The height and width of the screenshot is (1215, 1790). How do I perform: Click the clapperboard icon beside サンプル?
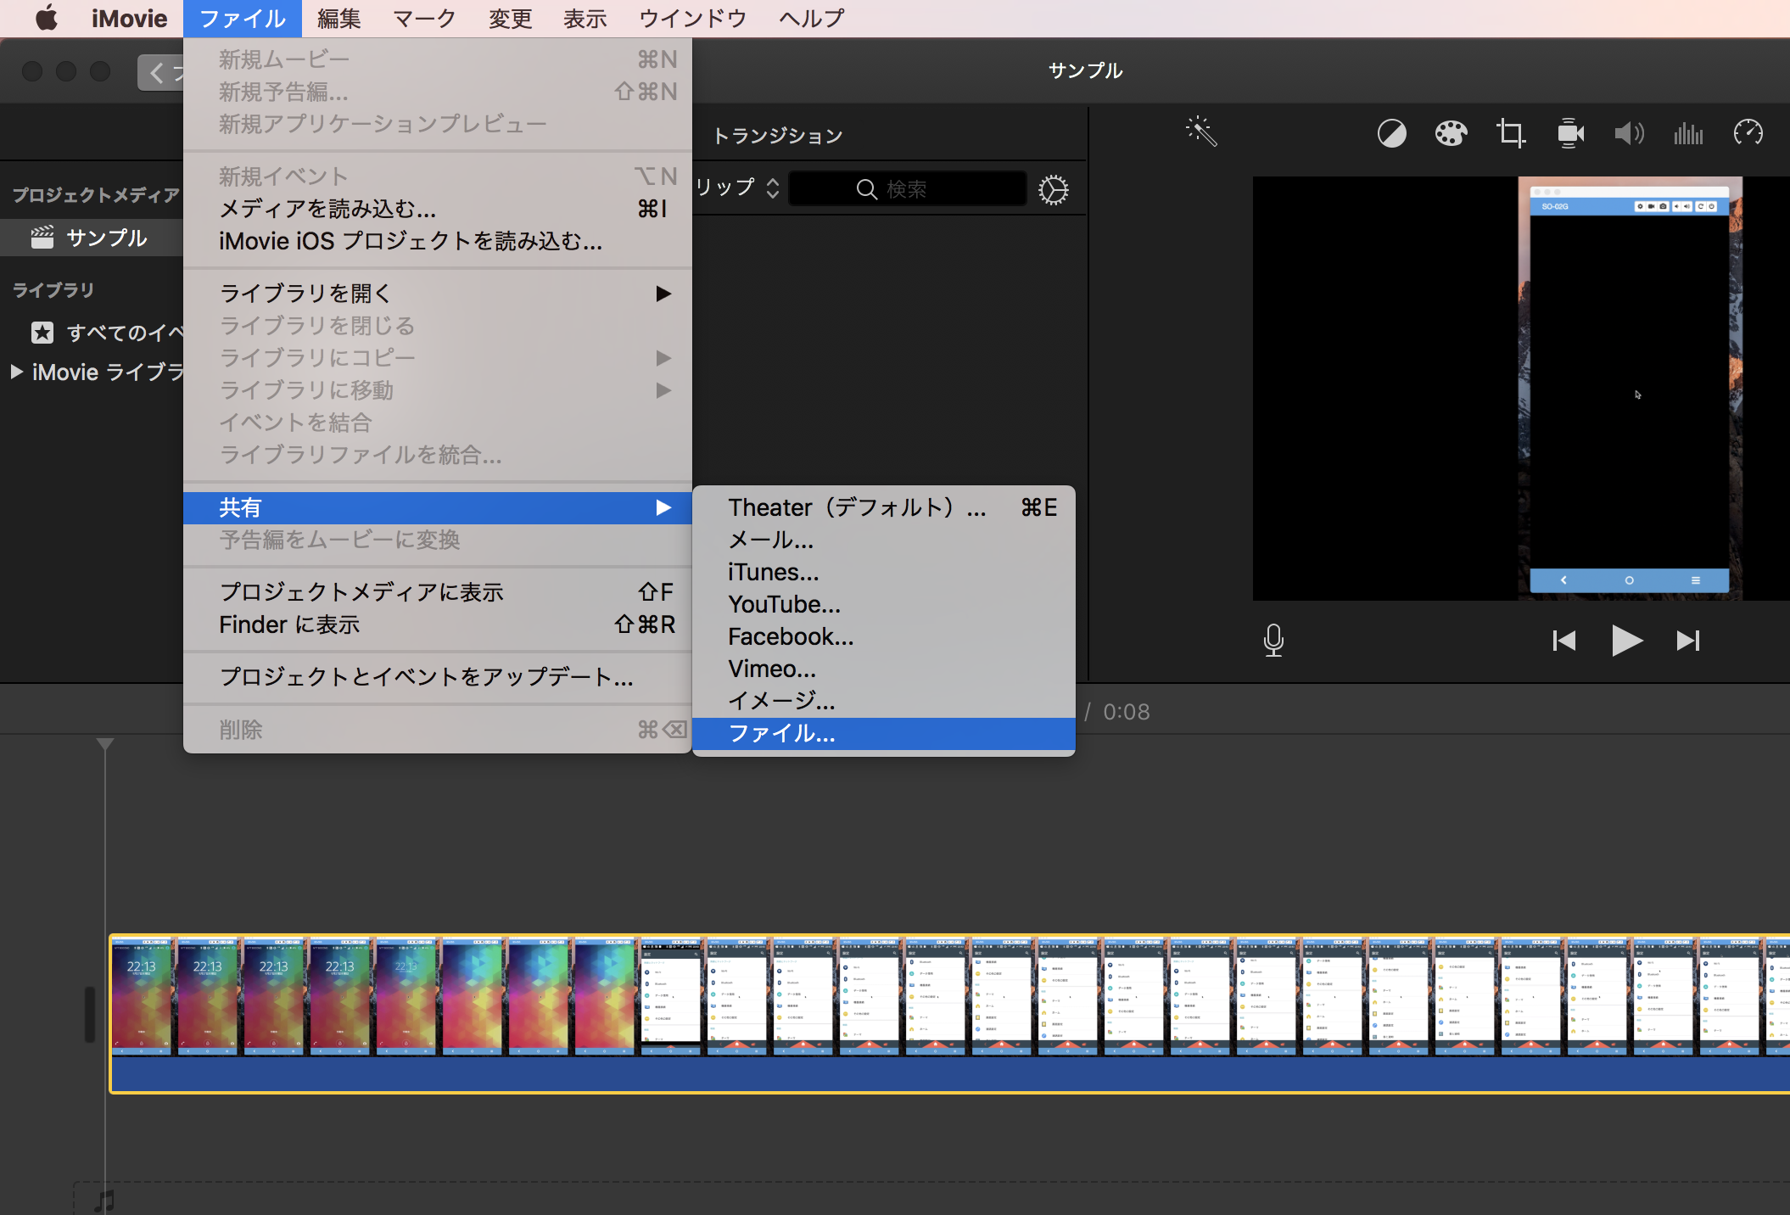point(42,238)
